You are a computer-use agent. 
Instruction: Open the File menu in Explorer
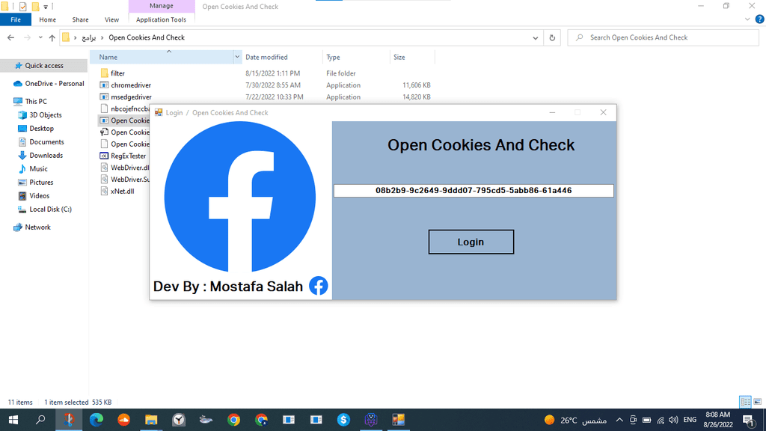(16, 19)
